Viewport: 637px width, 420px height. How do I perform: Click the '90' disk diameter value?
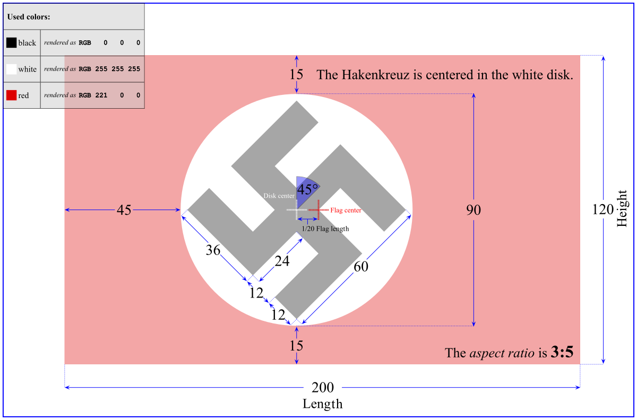tap(474, 210)
